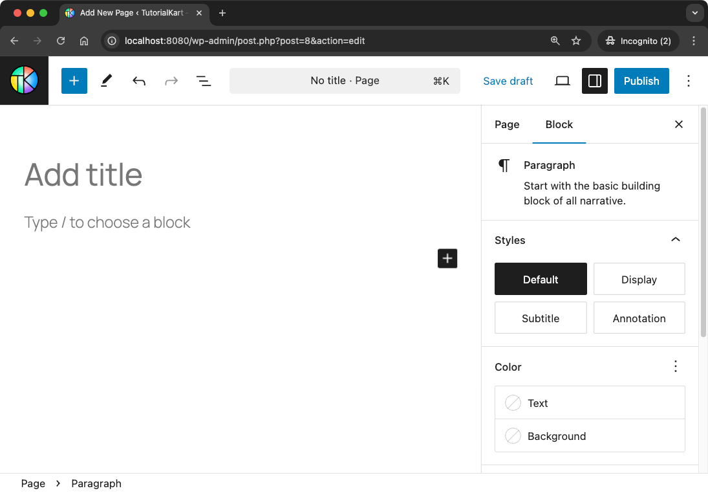Open the block inserter

coord(74,80)
